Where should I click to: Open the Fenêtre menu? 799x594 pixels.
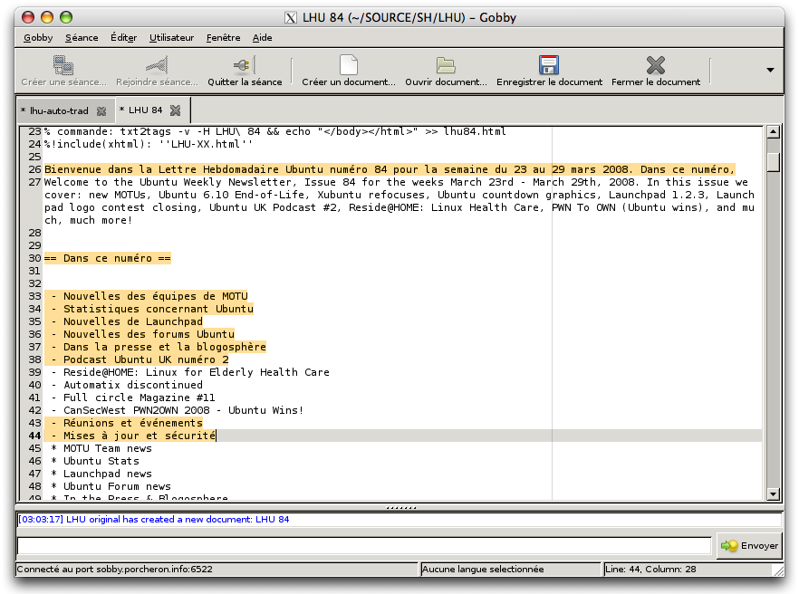coord(223,38)
